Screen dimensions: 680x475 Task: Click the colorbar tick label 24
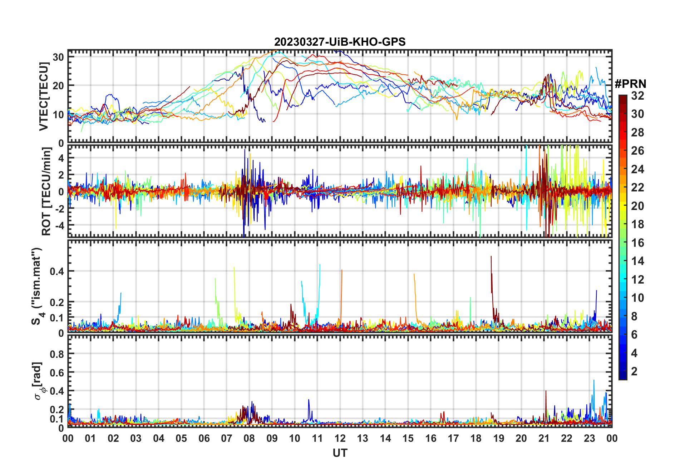(x=637, y=169)
